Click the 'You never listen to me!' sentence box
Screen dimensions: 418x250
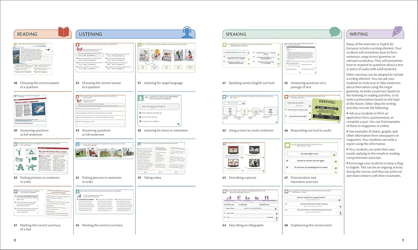(x=309, y=154)
